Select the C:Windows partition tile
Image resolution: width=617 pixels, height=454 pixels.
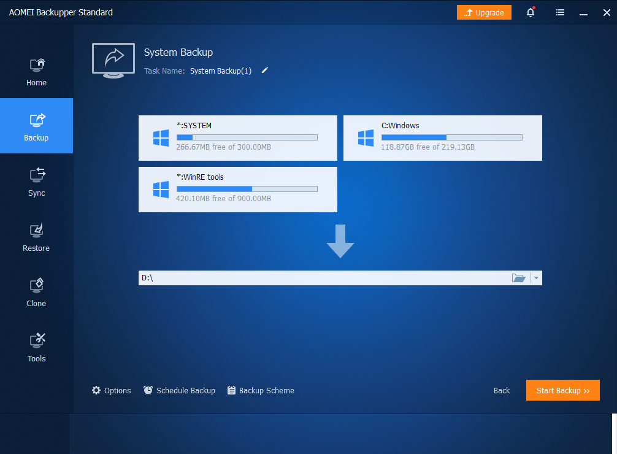[442, 138]
